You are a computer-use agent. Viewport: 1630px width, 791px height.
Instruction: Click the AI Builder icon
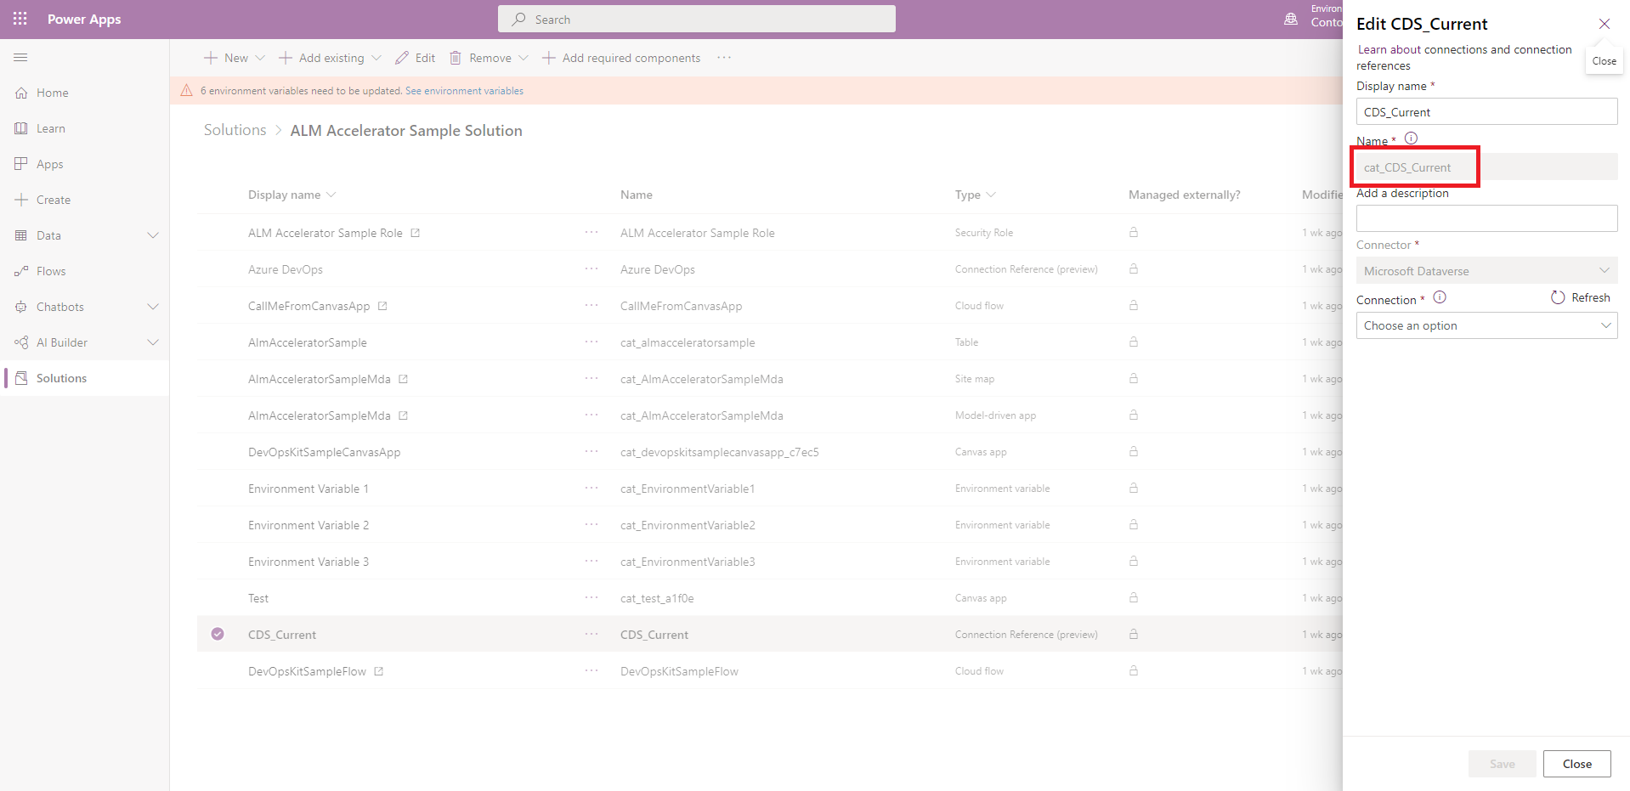pos(21,342)
